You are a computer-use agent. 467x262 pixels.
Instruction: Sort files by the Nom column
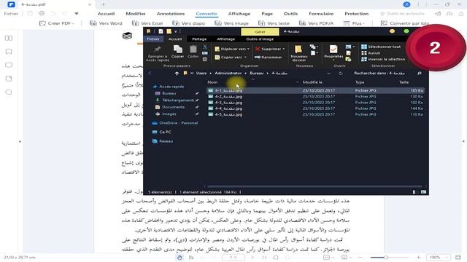point(212,82)
